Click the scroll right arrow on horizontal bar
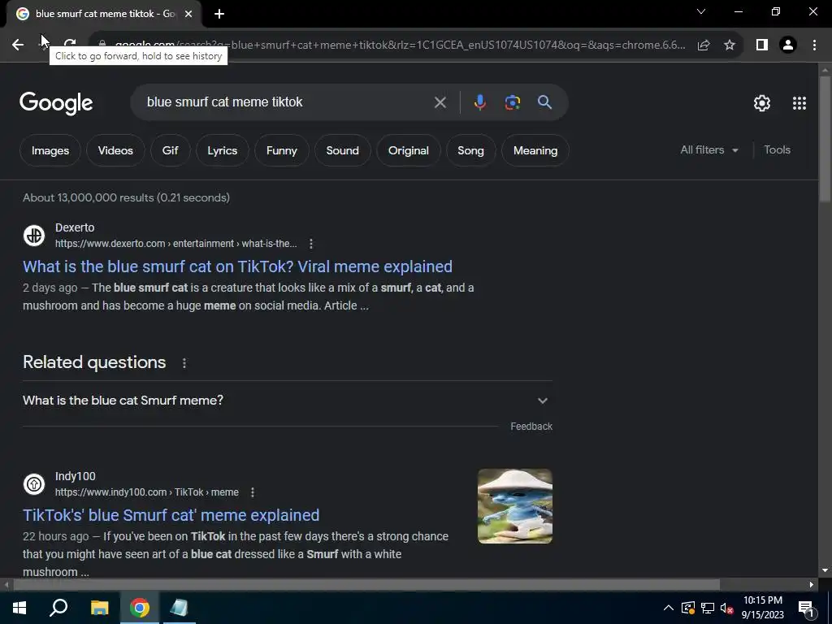The height and width of the screenshot is (624, 832). pos(812,585)
